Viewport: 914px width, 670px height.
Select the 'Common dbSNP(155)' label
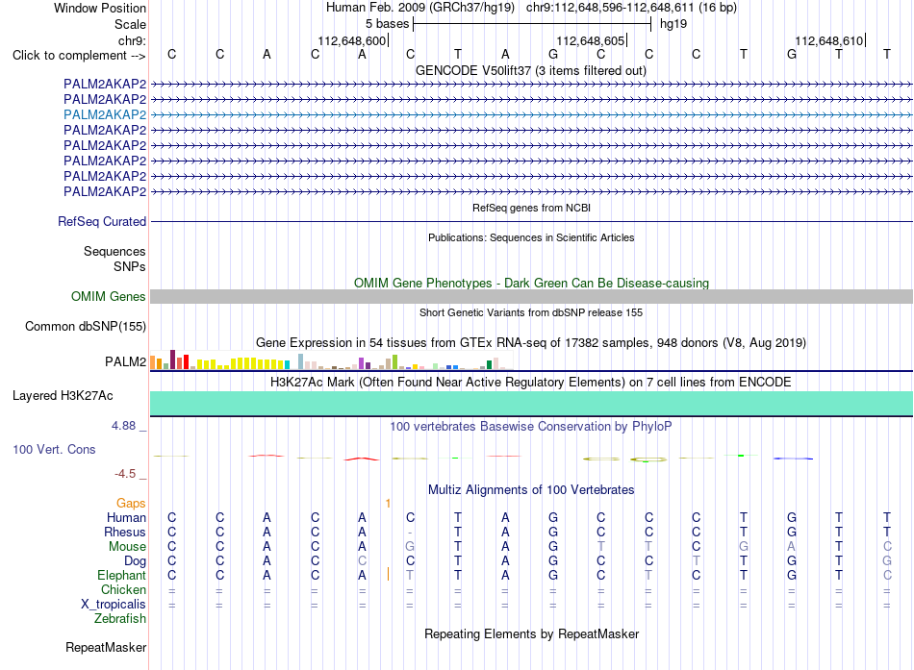pyautogui.click(x=86, y=326)
